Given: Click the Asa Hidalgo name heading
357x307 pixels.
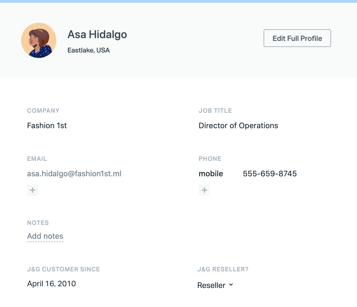Looking at the screenshot, I should 97,35.
